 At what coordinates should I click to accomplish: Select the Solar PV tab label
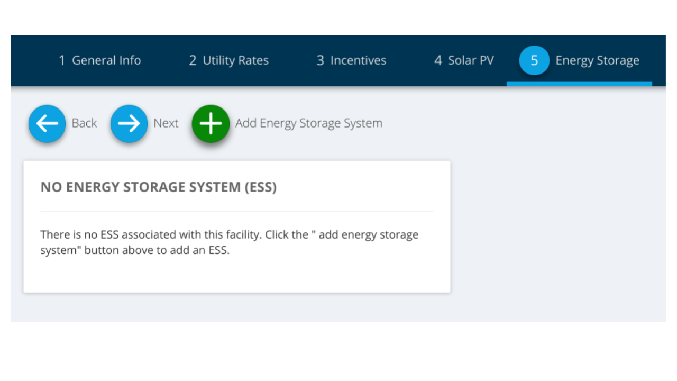click(x=471, y=61)
